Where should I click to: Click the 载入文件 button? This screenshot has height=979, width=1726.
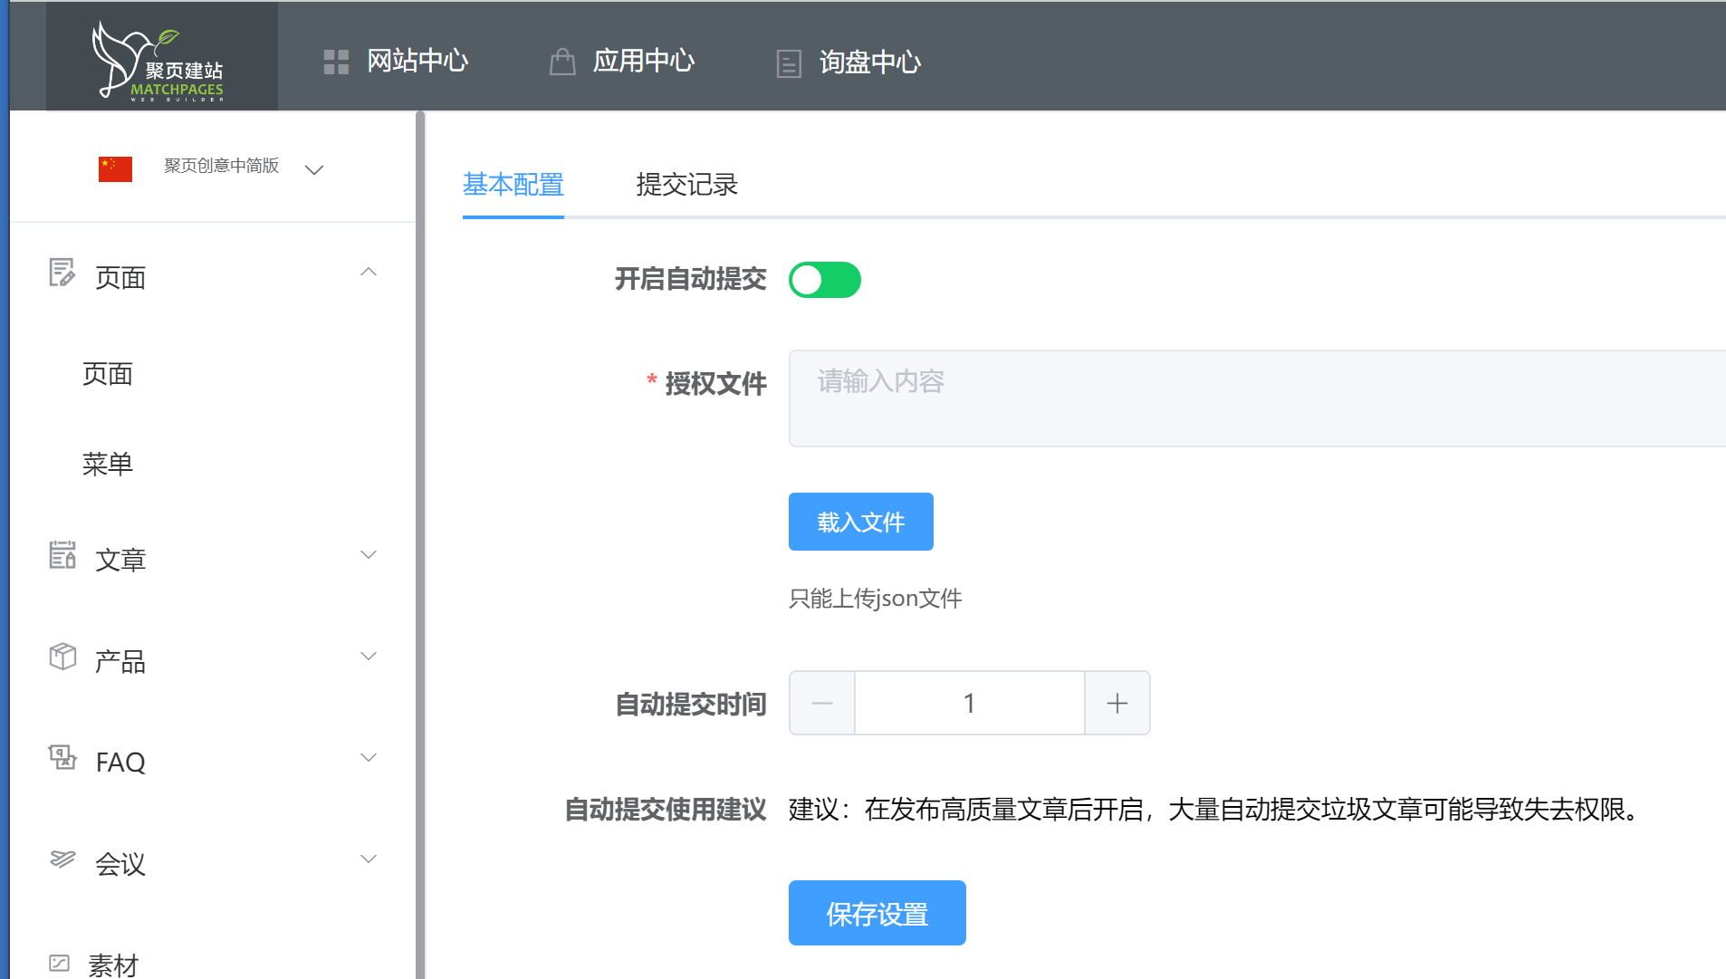coord(861,522)
